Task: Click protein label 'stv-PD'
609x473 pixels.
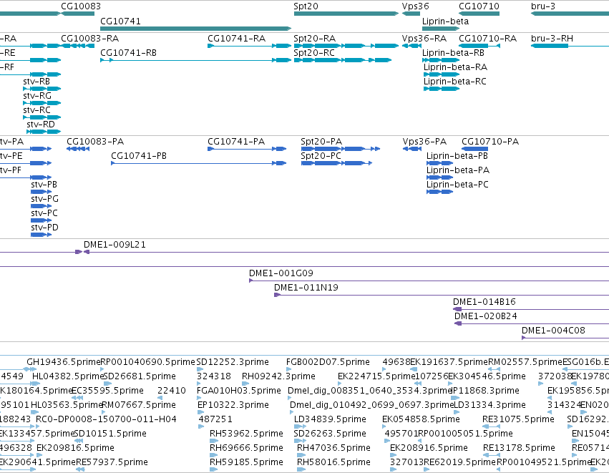Action: click(x=44, y=228)
